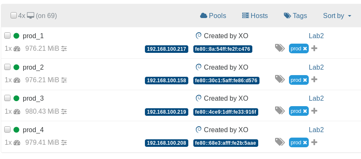Click the sliders icon next to prod_1 memory
Viewport: 361px width, 159px height.
(x=64, y=49)
